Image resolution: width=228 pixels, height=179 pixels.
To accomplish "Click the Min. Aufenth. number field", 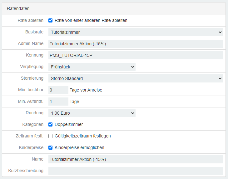I will coord(58,102).
